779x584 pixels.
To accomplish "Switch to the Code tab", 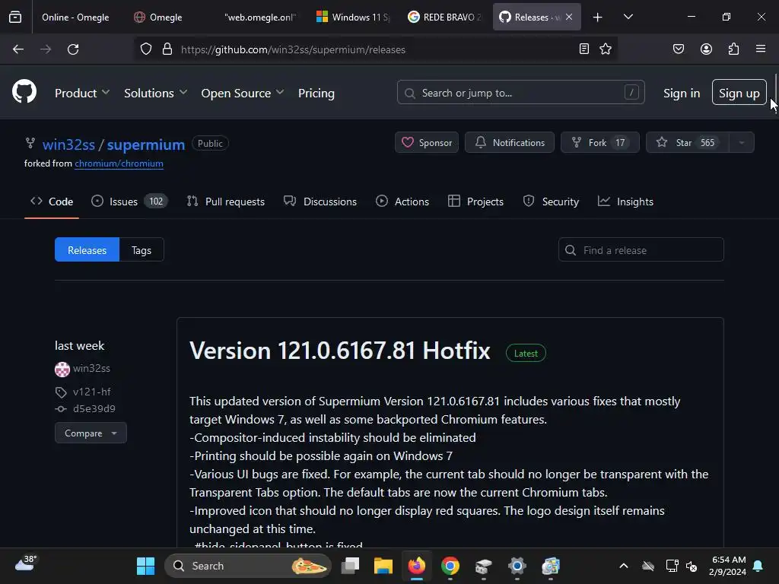I will pyautogui.click(x=52, y=202).
